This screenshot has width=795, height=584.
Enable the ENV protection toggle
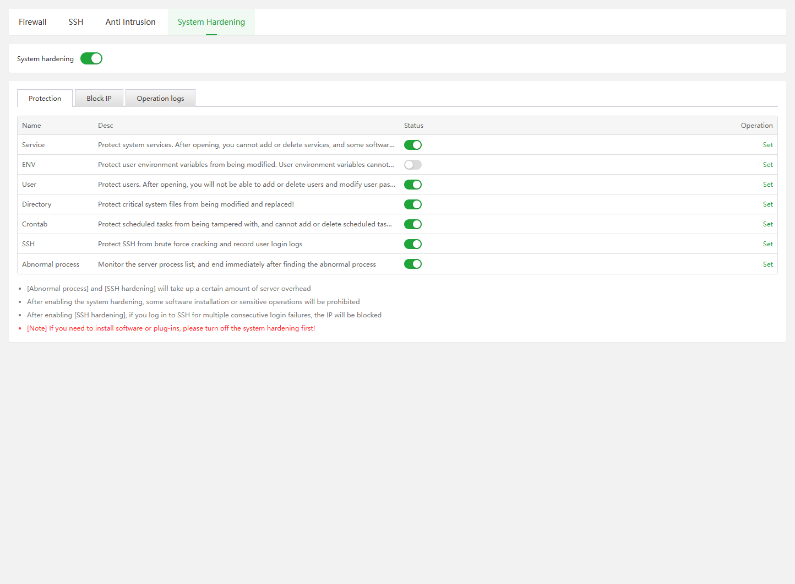[x=412, y=165]
